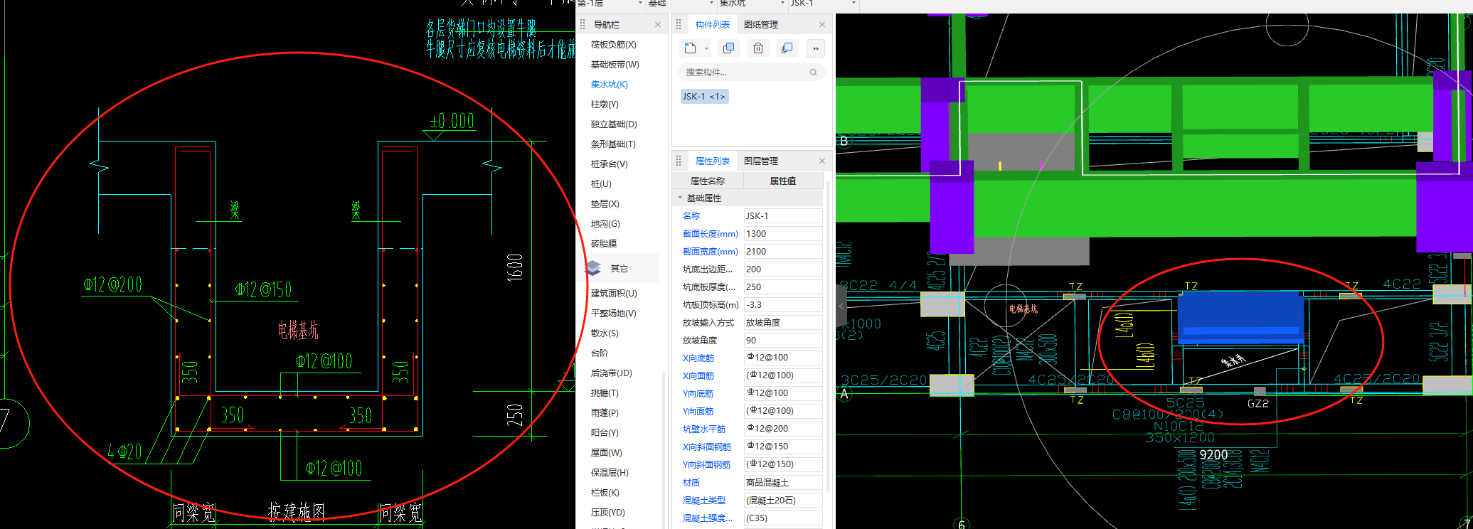Select 独立基础(D) in navigation
Image resolution: width=1473 pixels, height=529 pixels.
point(614,124)
